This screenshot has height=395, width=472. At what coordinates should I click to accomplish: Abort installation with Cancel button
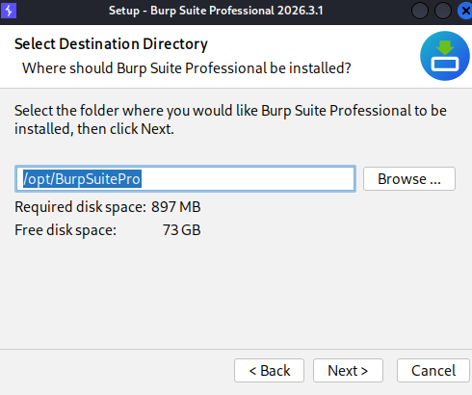[x=433, y=371]
